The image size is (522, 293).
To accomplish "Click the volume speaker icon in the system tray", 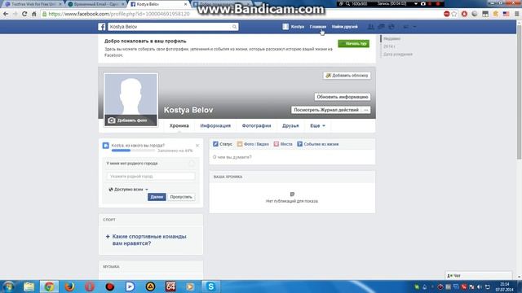I will click(x=480, y=286).
